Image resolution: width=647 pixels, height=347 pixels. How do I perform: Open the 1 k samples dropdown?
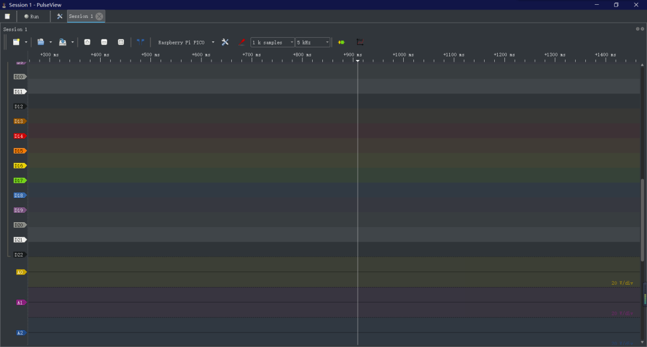coord(273,43)
